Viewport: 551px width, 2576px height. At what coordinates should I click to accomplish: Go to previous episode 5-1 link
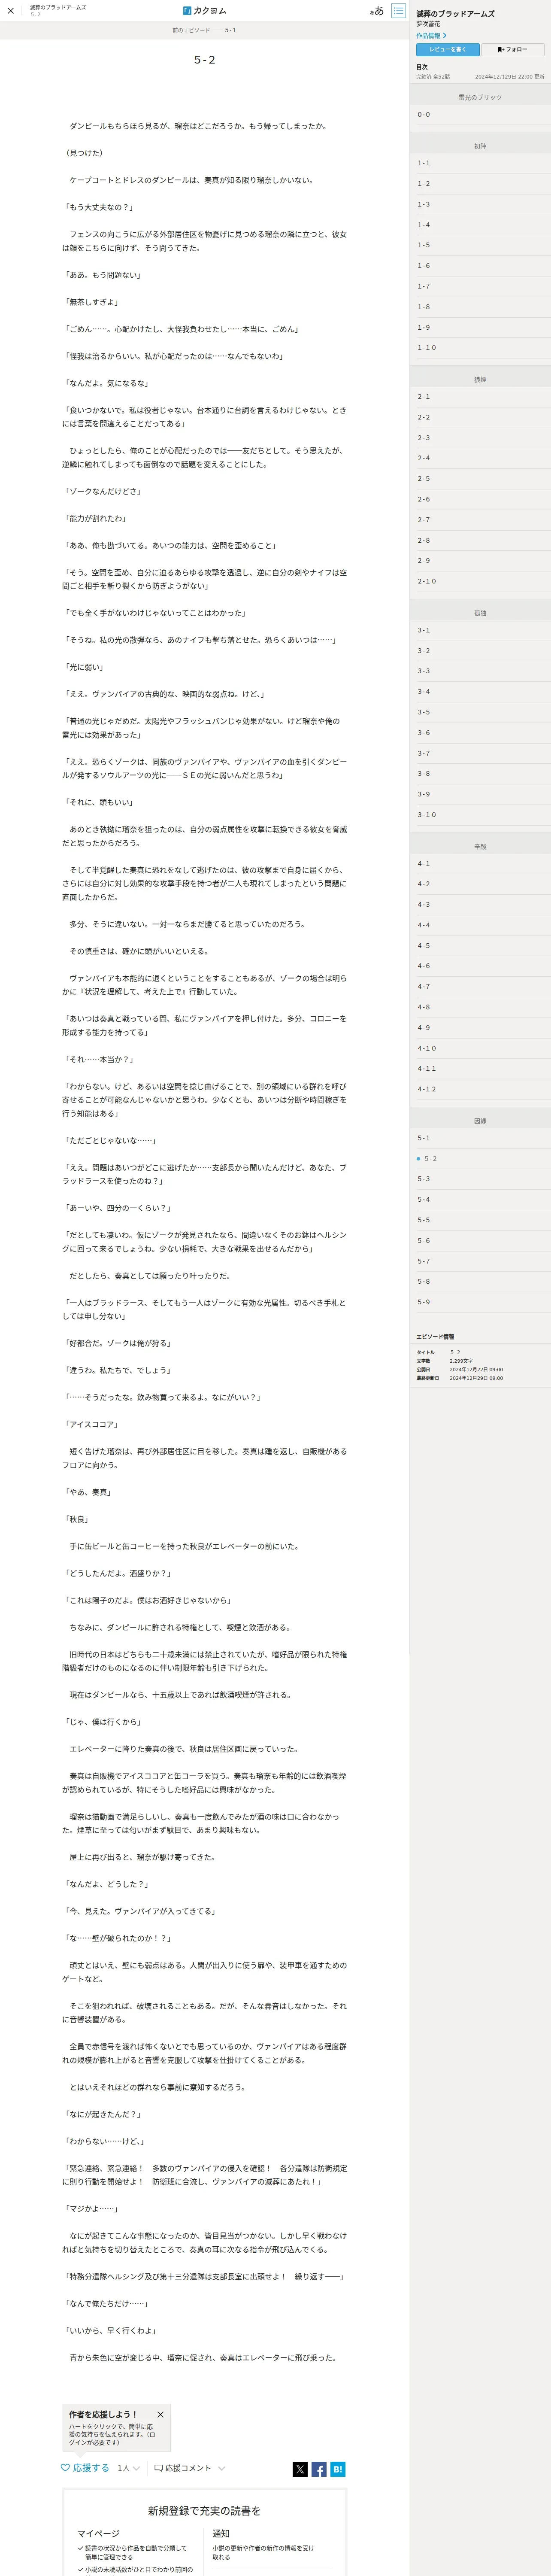pyautogui.click(x=204, y=30)
